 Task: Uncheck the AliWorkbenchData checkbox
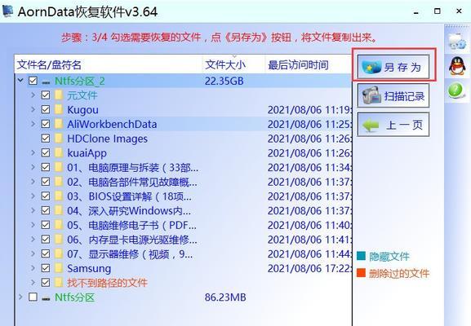[x=46, y=124]
